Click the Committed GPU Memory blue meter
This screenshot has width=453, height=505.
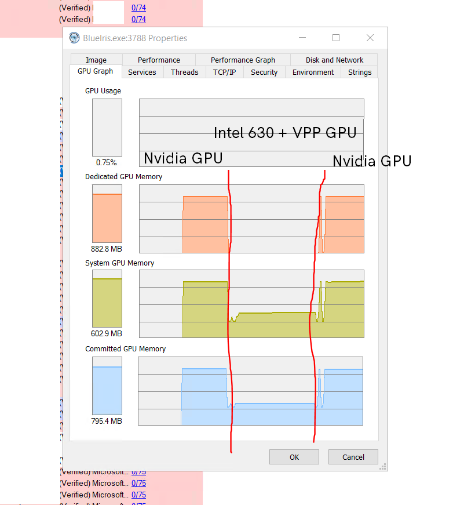click(107, 386)
